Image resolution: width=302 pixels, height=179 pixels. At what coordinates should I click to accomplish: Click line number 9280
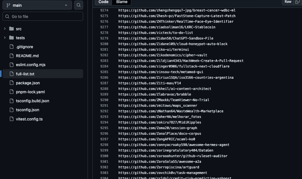tap(104, 44)
